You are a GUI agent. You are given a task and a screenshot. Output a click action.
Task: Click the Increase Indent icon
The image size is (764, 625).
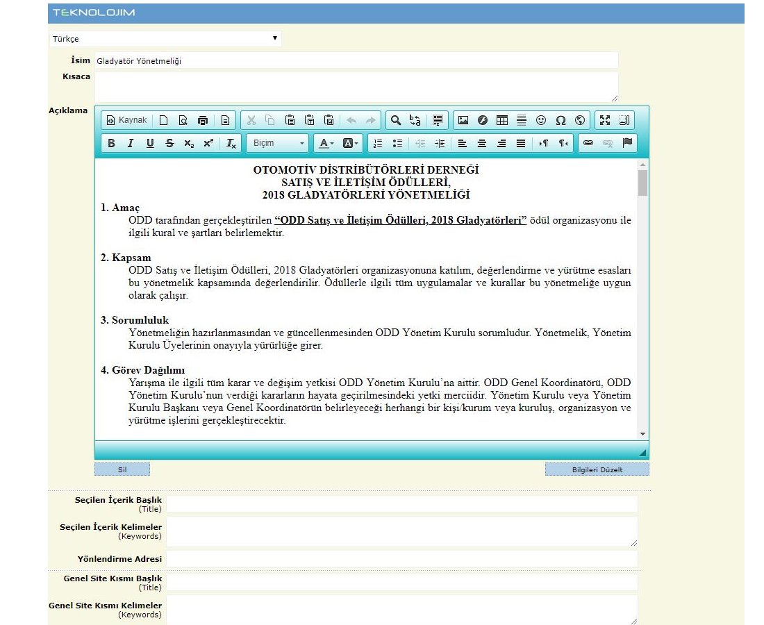pos(440,143)
